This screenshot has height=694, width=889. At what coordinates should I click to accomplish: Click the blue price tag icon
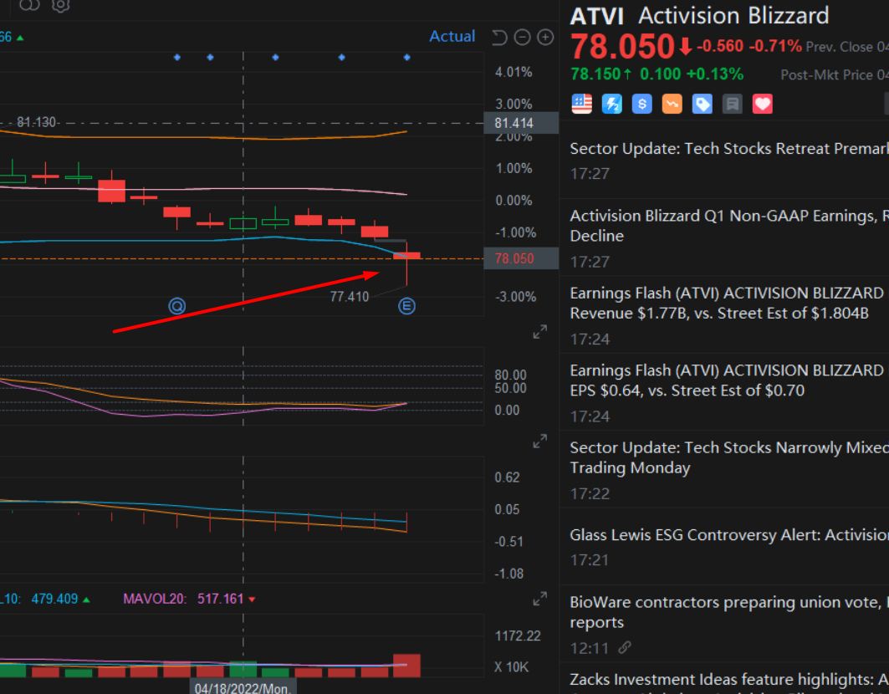pyautogui.click(x=702, y=104)
